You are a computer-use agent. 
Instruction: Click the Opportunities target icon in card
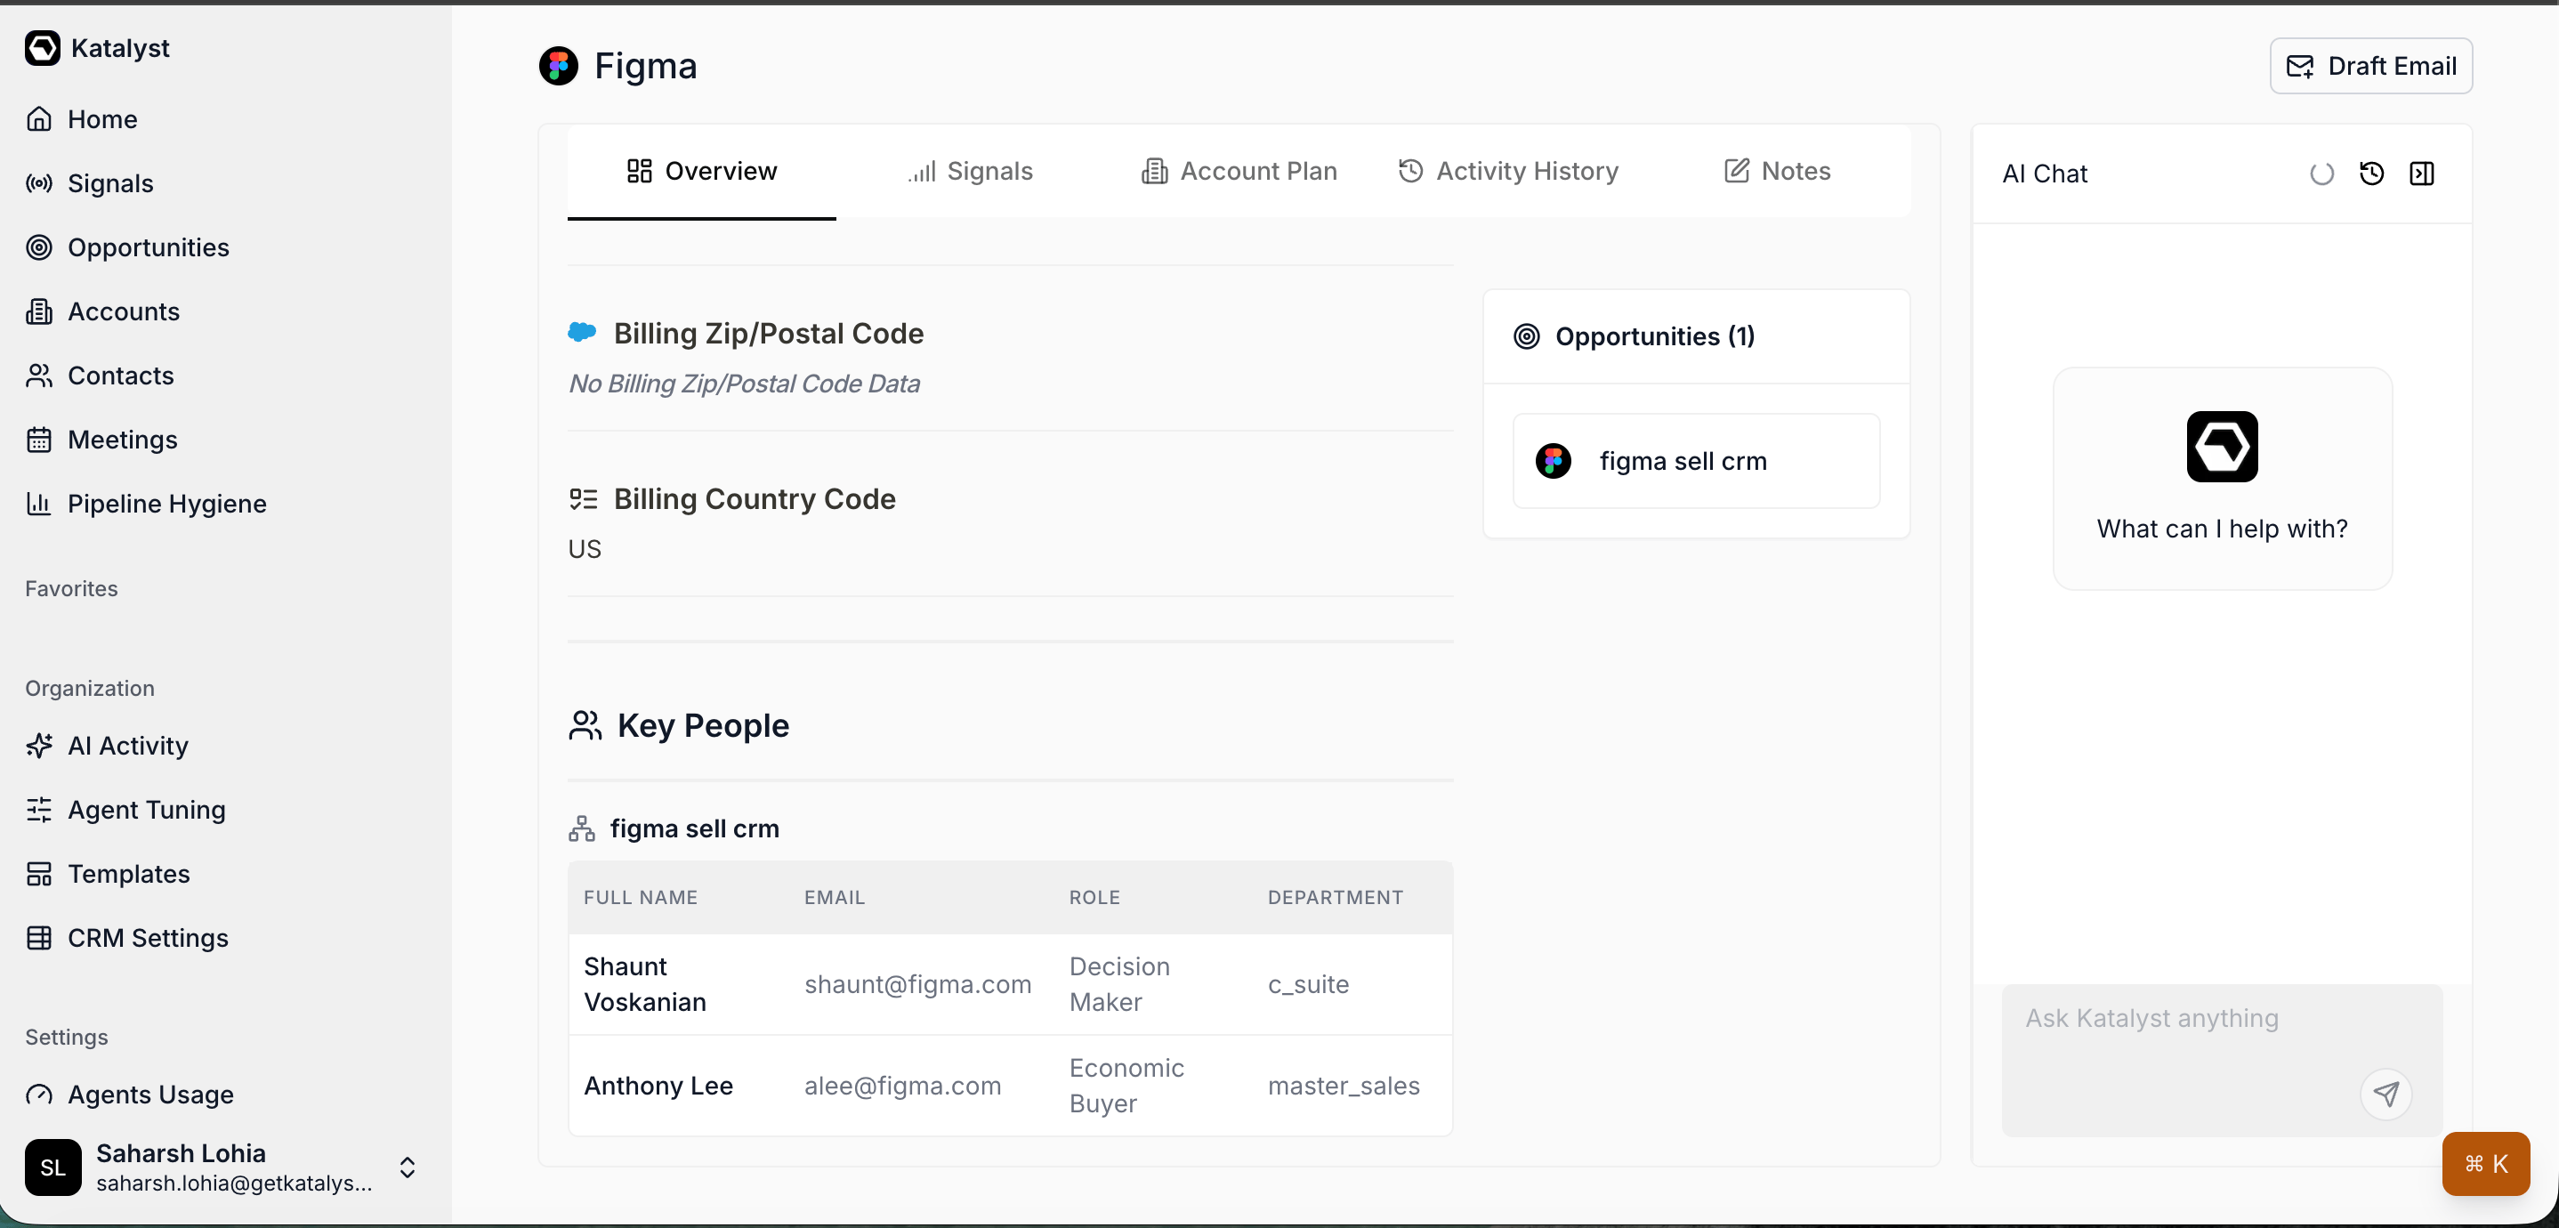(x=1526, y=336)
